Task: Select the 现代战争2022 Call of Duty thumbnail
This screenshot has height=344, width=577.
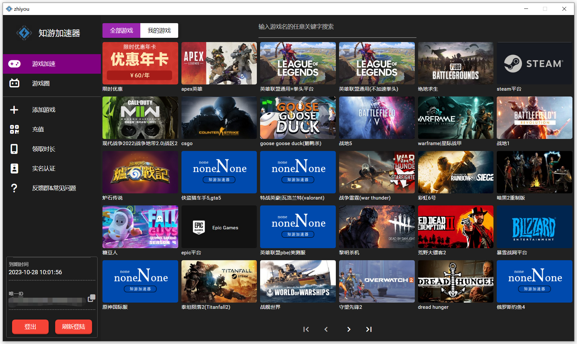Action: (140, 118)
